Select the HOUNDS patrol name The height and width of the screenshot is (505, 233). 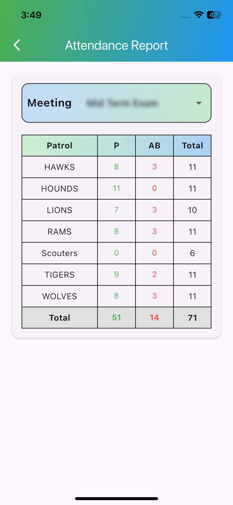pos(60,189)
